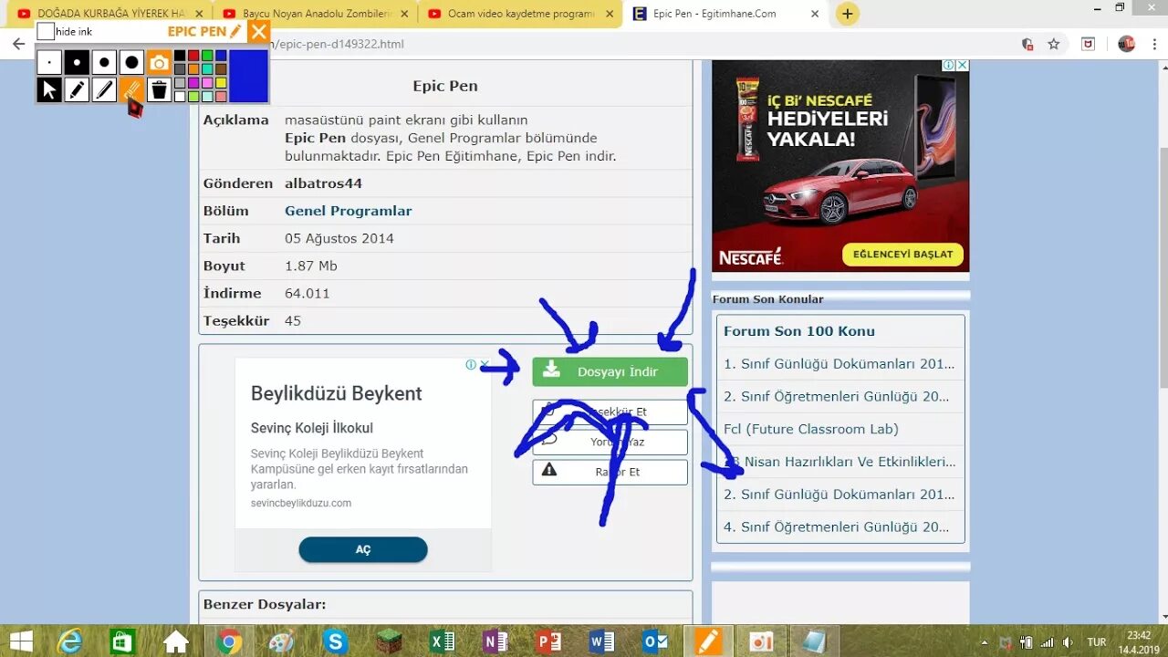Pick the black color swatch in Epic Pen

[180, 56]
